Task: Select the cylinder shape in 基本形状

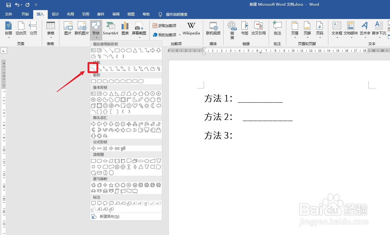Action: point(159,100)
